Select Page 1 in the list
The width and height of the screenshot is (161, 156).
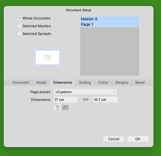pyautogui.click(x=110, y=24)
